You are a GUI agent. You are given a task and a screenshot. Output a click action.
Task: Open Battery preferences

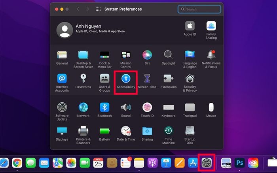pyautogui.click(x=104, y=134)
